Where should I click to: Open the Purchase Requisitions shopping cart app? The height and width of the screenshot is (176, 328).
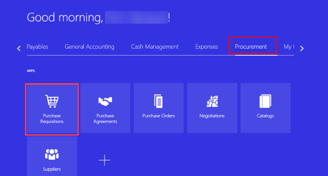pos(52,108)
